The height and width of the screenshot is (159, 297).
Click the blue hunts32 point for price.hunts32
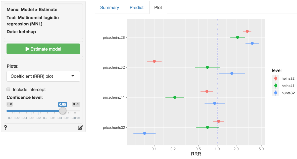tap(144, 133)
